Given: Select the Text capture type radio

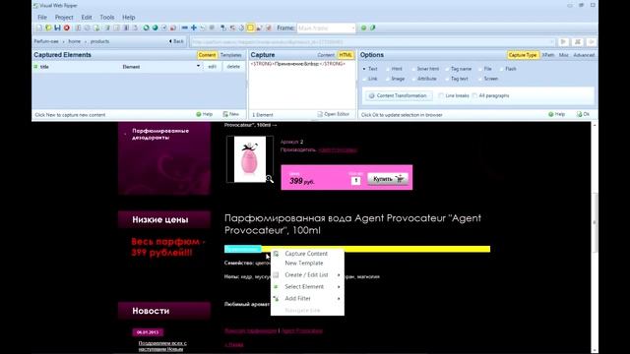Looking at the screenshot, I should tap(364, 69).
